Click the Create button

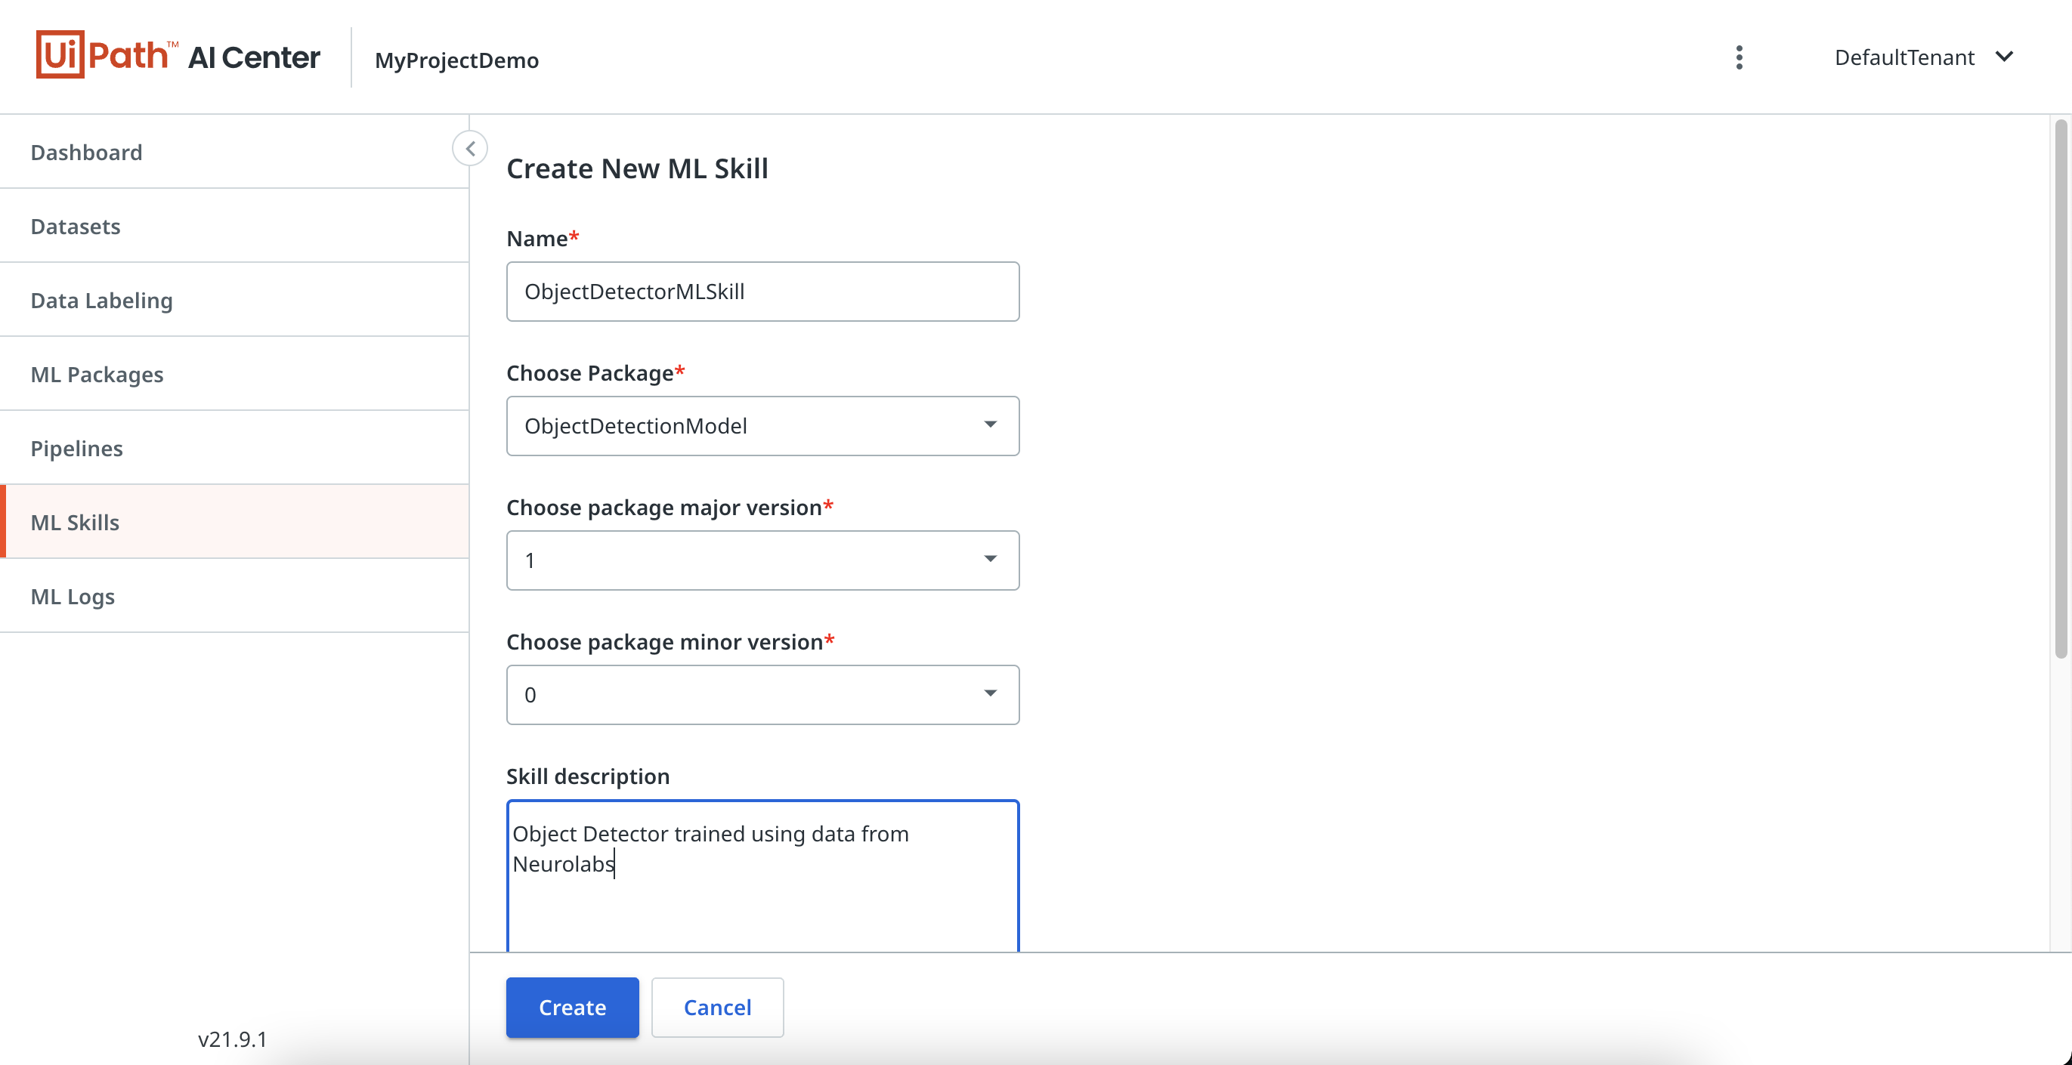572,1007
